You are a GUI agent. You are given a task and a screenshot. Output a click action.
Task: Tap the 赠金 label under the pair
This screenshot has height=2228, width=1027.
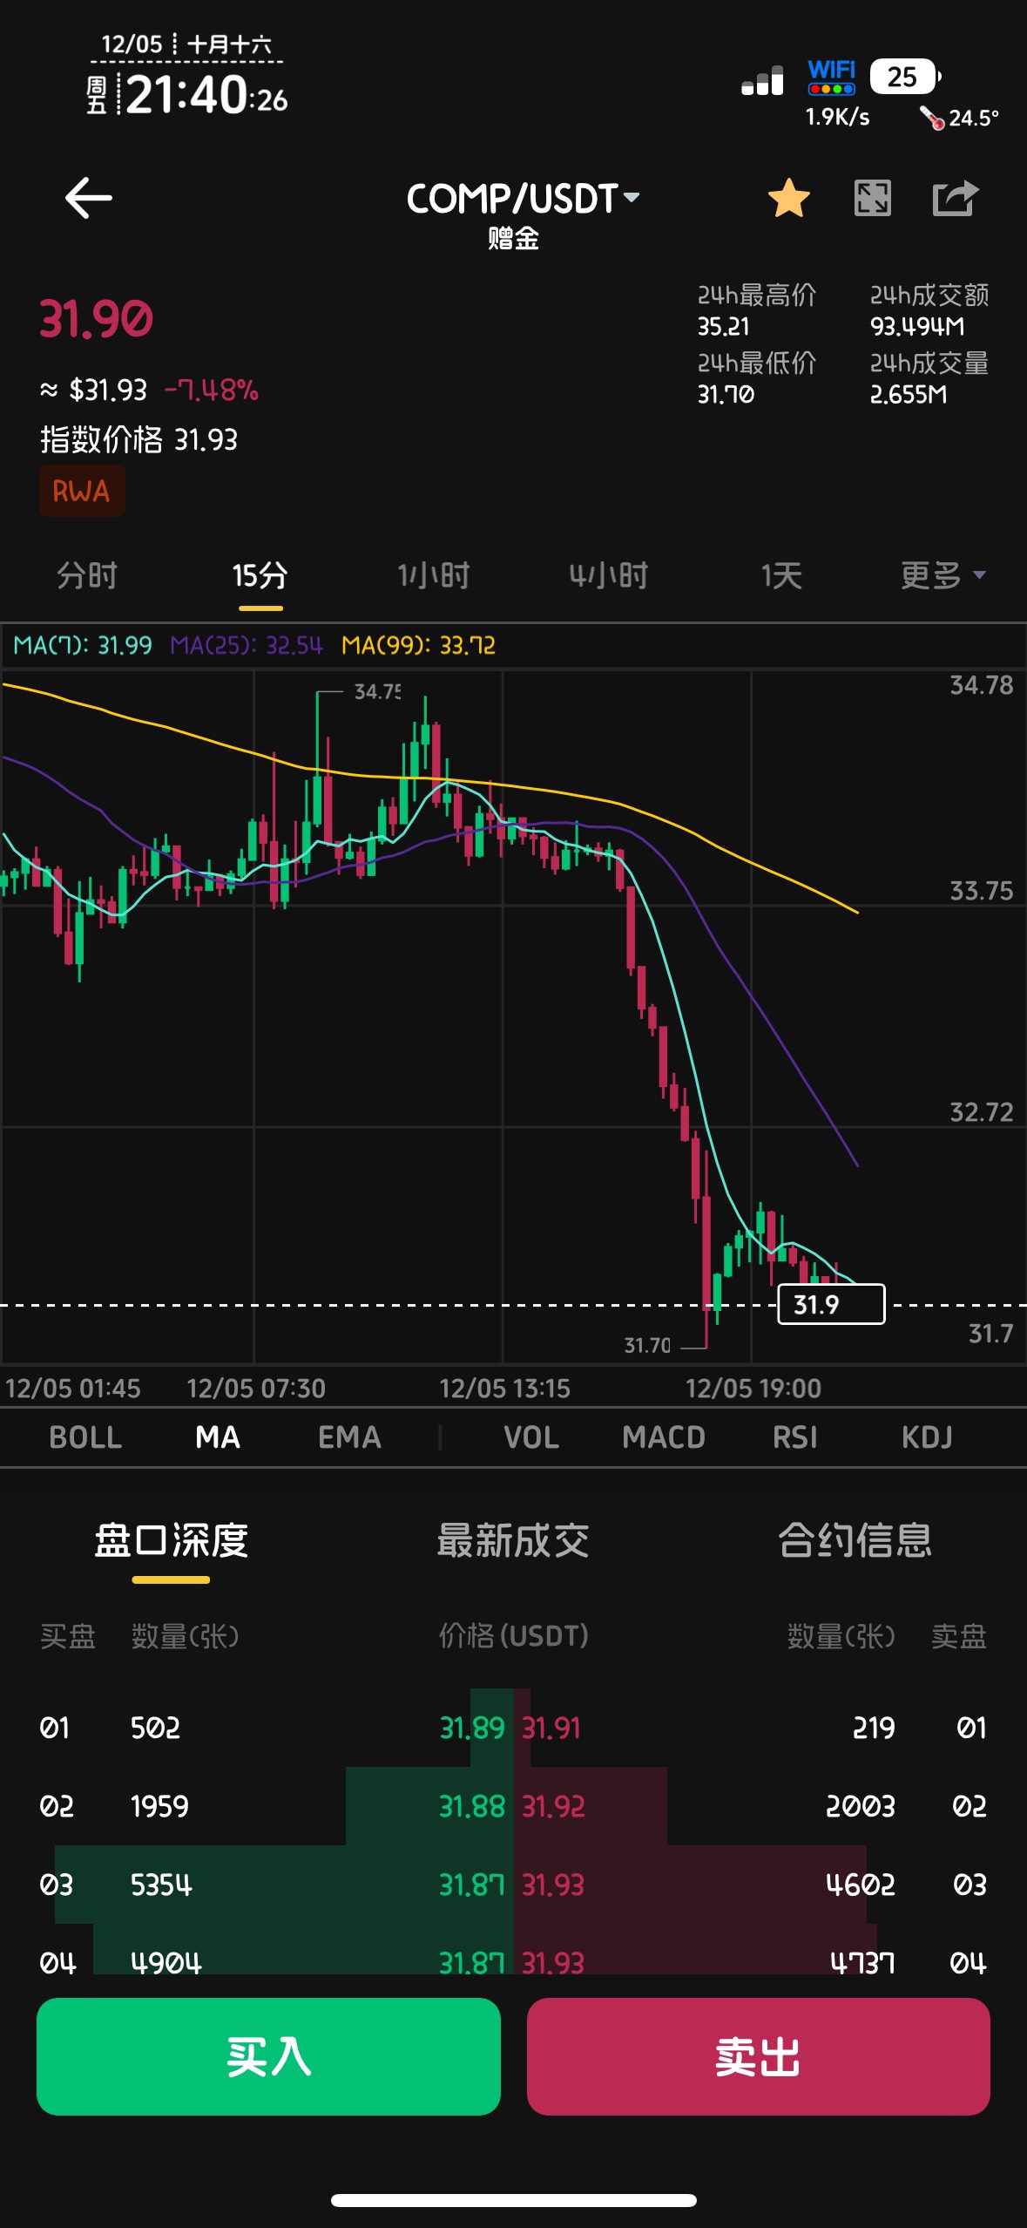pyautogui.click(x=513, y=238)
